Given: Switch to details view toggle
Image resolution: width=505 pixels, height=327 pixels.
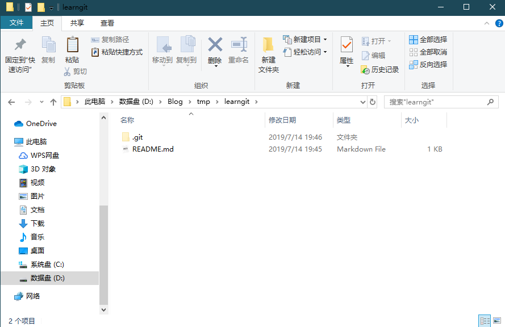Looking at the screenshot, I should pyautogui.click(x=484, y=321).
